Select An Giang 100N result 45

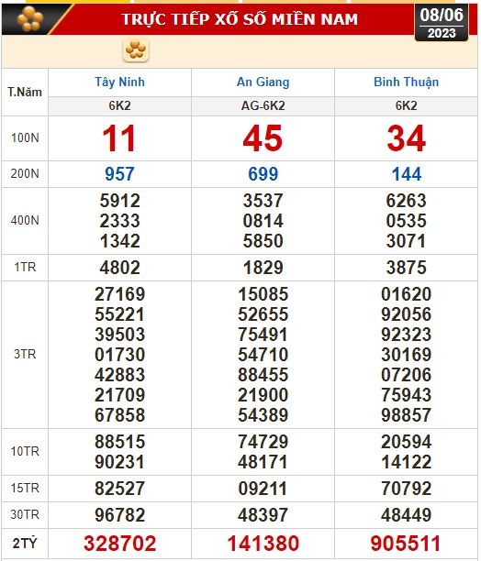point(263,138)
